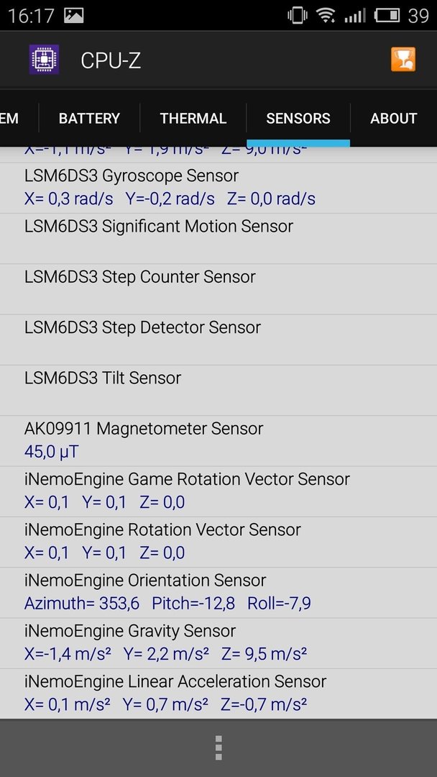
Task: Tap the Wi-Fi status icon
Action: (326, 15)
